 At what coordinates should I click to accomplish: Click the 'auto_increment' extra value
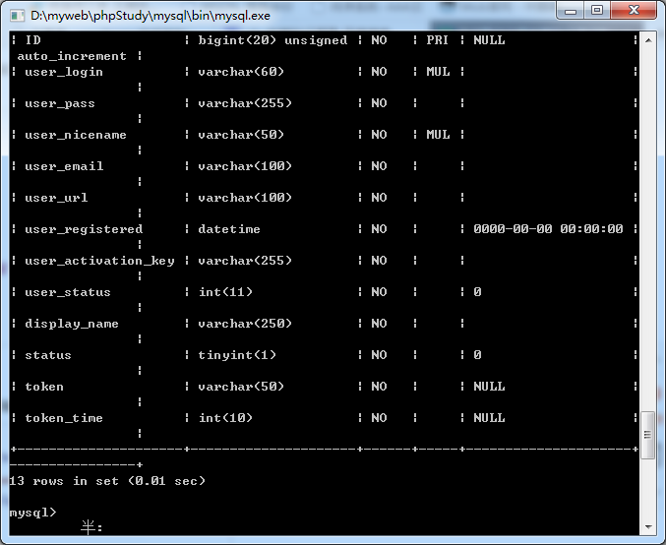[72, 56]
